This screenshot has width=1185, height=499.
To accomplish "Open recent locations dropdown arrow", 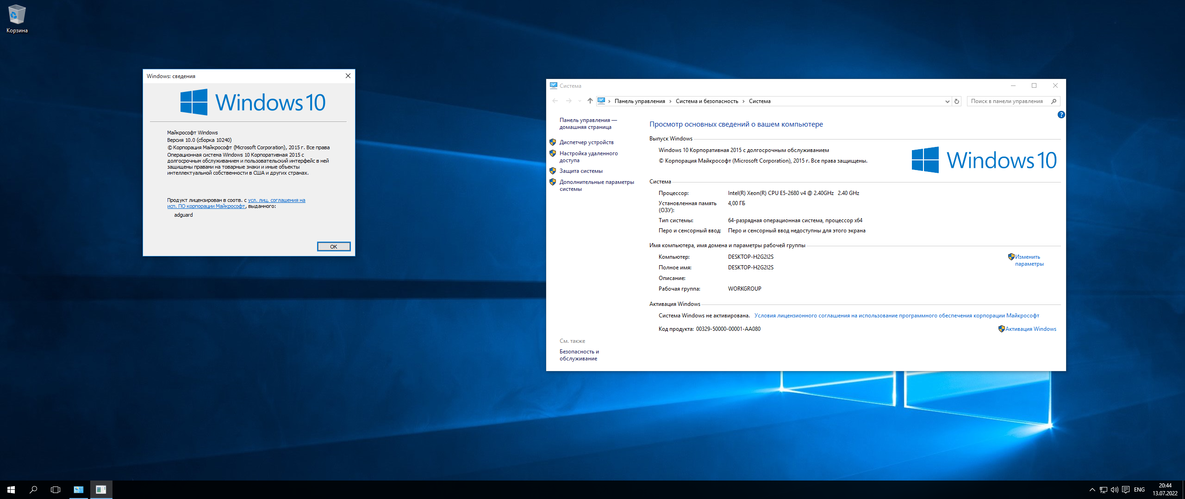I will pos(580,101).
